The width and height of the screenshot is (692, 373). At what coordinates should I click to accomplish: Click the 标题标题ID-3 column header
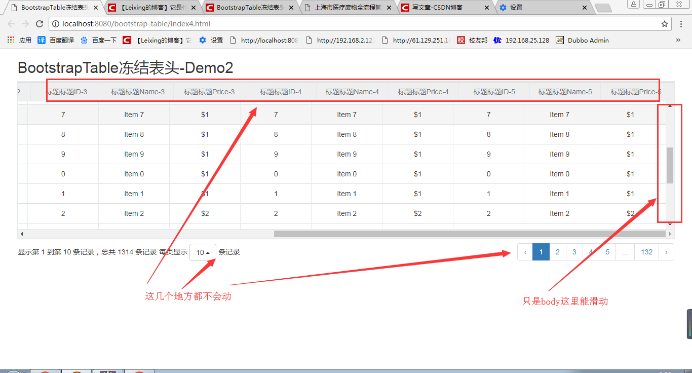coord(66,92)
